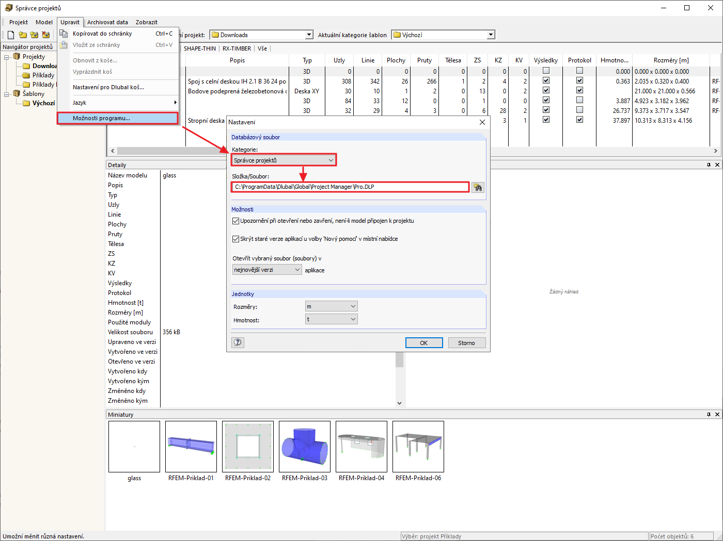
Task: Choose Nastavení pro Dlubal koš menu item
Action: click(x=118, y=87)
